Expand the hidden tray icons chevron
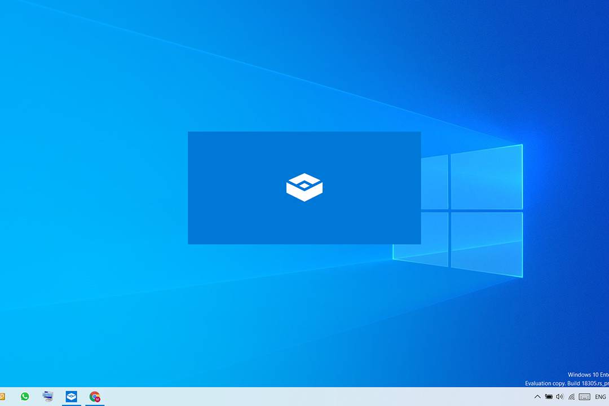 pyautogui.click(x=537, y=397)
